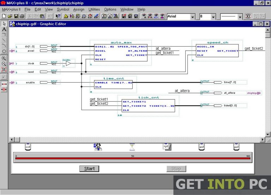Image resolution: width=271 pixels, height=195 pixels.
Task: Create a new file using the toolbar
Action: click(x=4, y=16)
